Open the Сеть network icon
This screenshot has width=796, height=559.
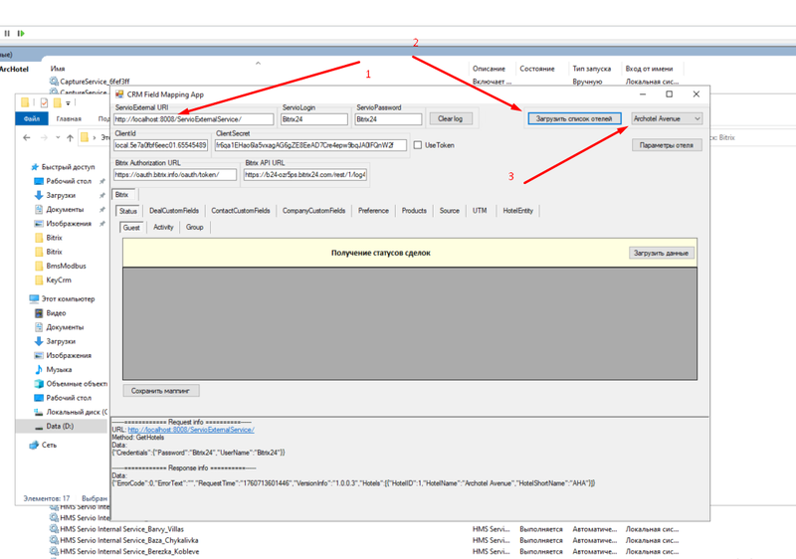[35, 446]
